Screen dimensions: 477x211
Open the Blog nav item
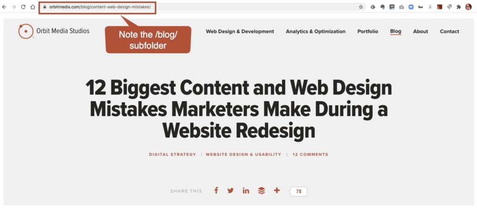[x=395, y=31]
